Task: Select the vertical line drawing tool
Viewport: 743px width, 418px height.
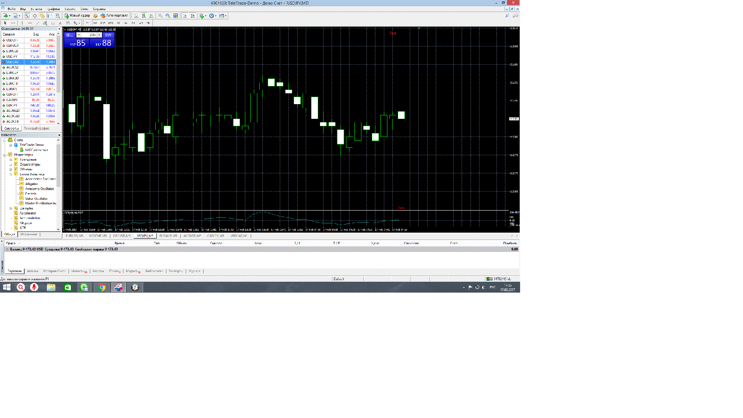Action: [22, 23]
